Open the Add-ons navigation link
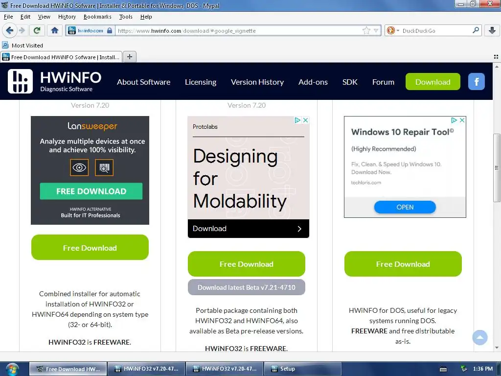 click(313, 82)
